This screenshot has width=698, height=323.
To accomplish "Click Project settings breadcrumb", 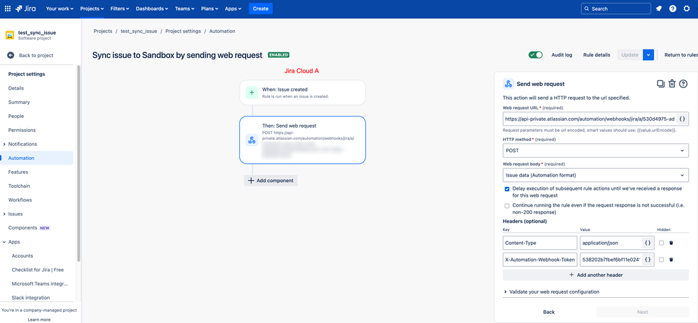I will (x=183, y=31).
